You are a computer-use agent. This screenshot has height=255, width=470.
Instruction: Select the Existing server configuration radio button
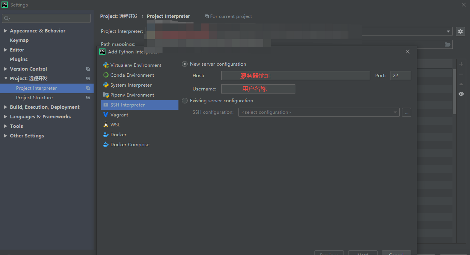[185, 101]
